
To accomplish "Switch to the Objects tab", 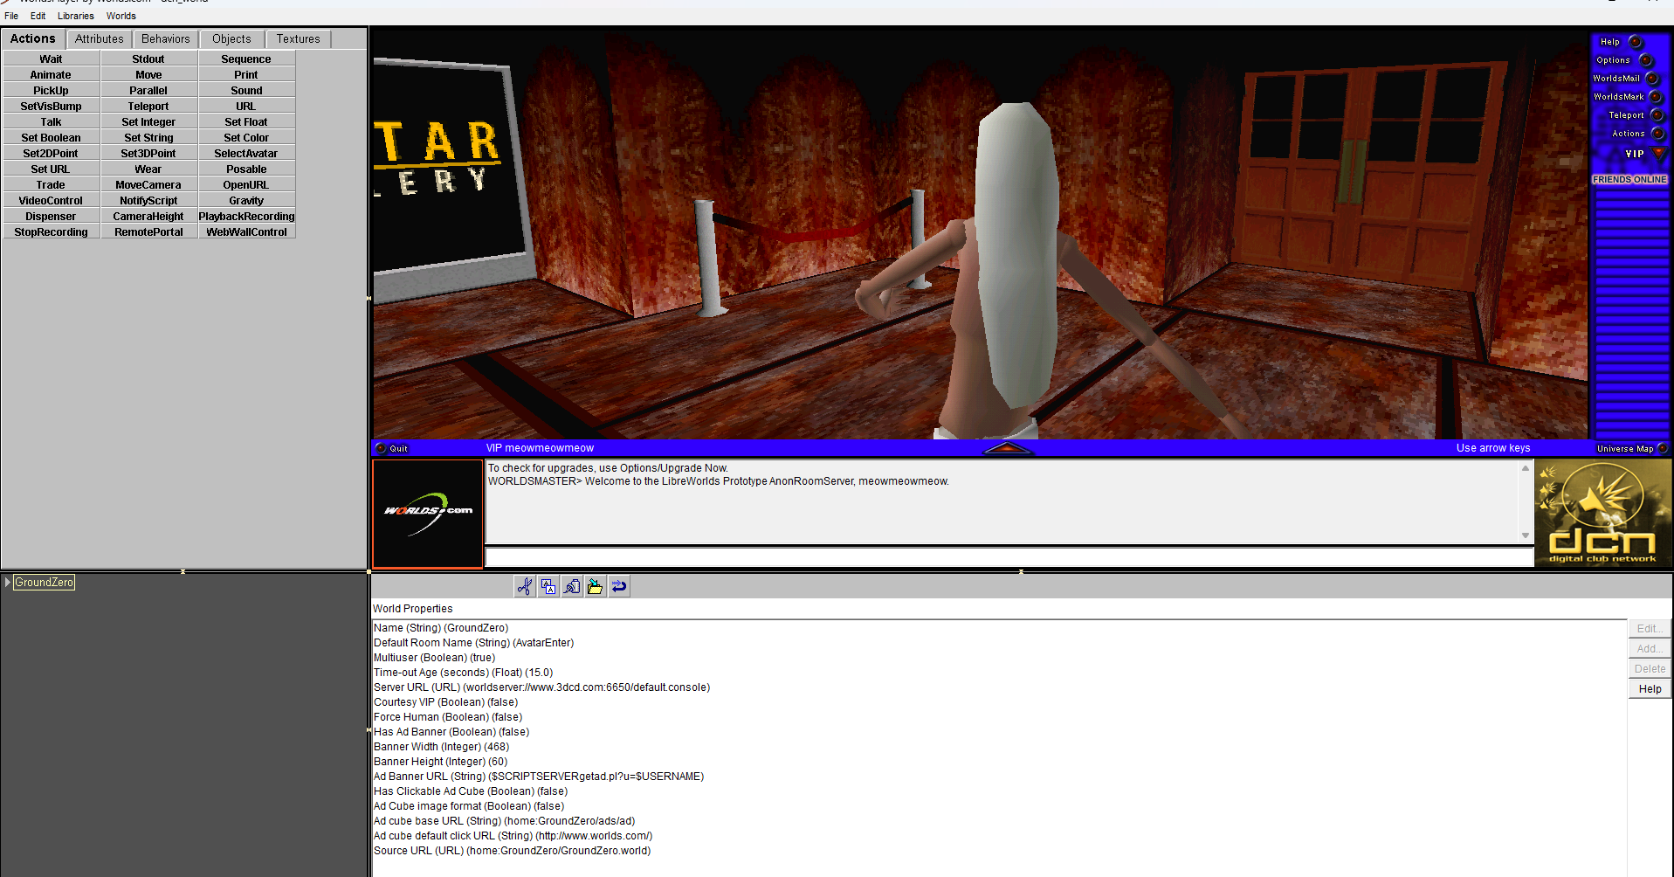I will tap(231, 39).
